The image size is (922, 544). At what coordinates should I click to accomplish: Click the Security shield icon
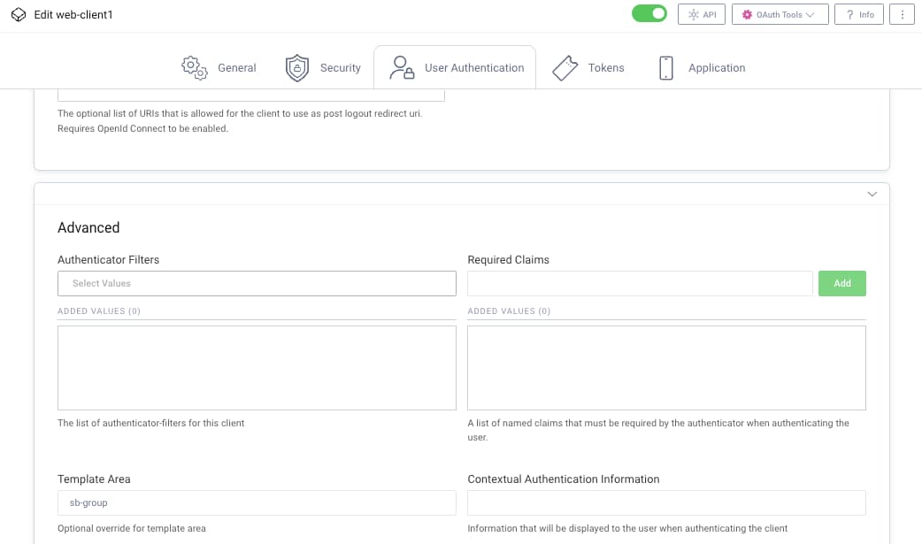coord(297,67)
